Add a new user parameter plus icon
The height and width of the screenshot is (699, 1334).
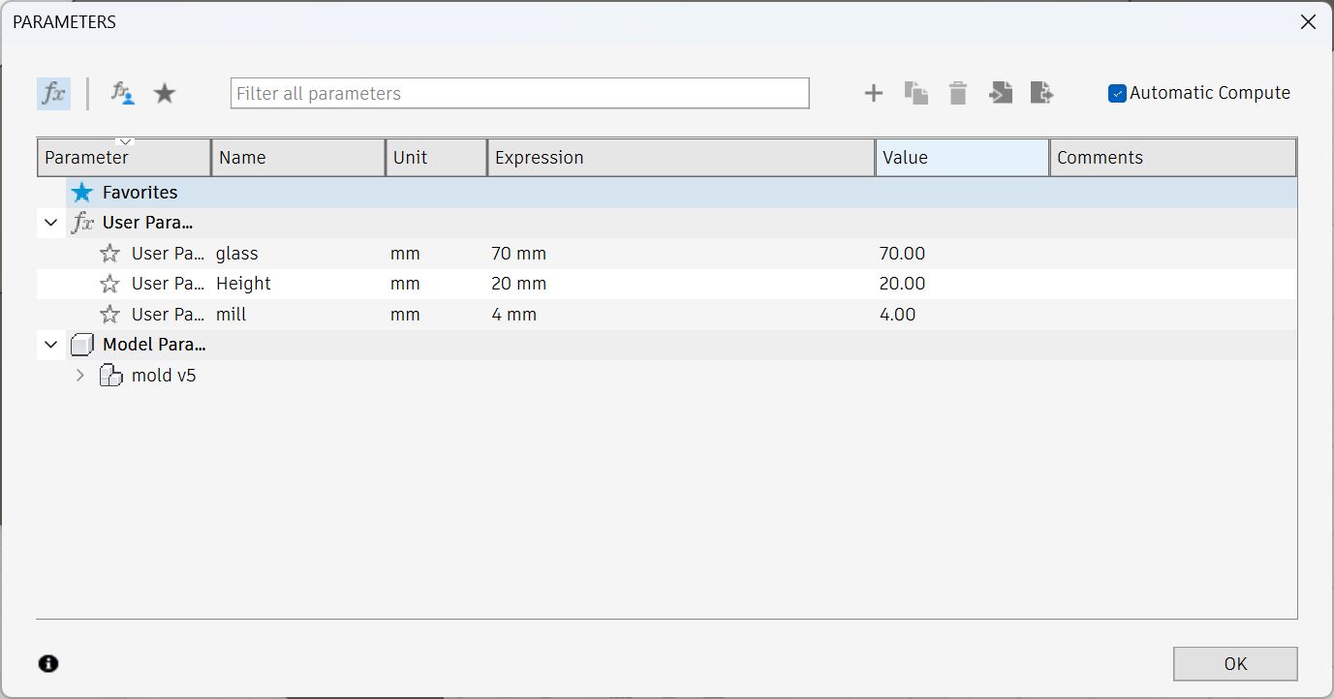tap(874, 93)
